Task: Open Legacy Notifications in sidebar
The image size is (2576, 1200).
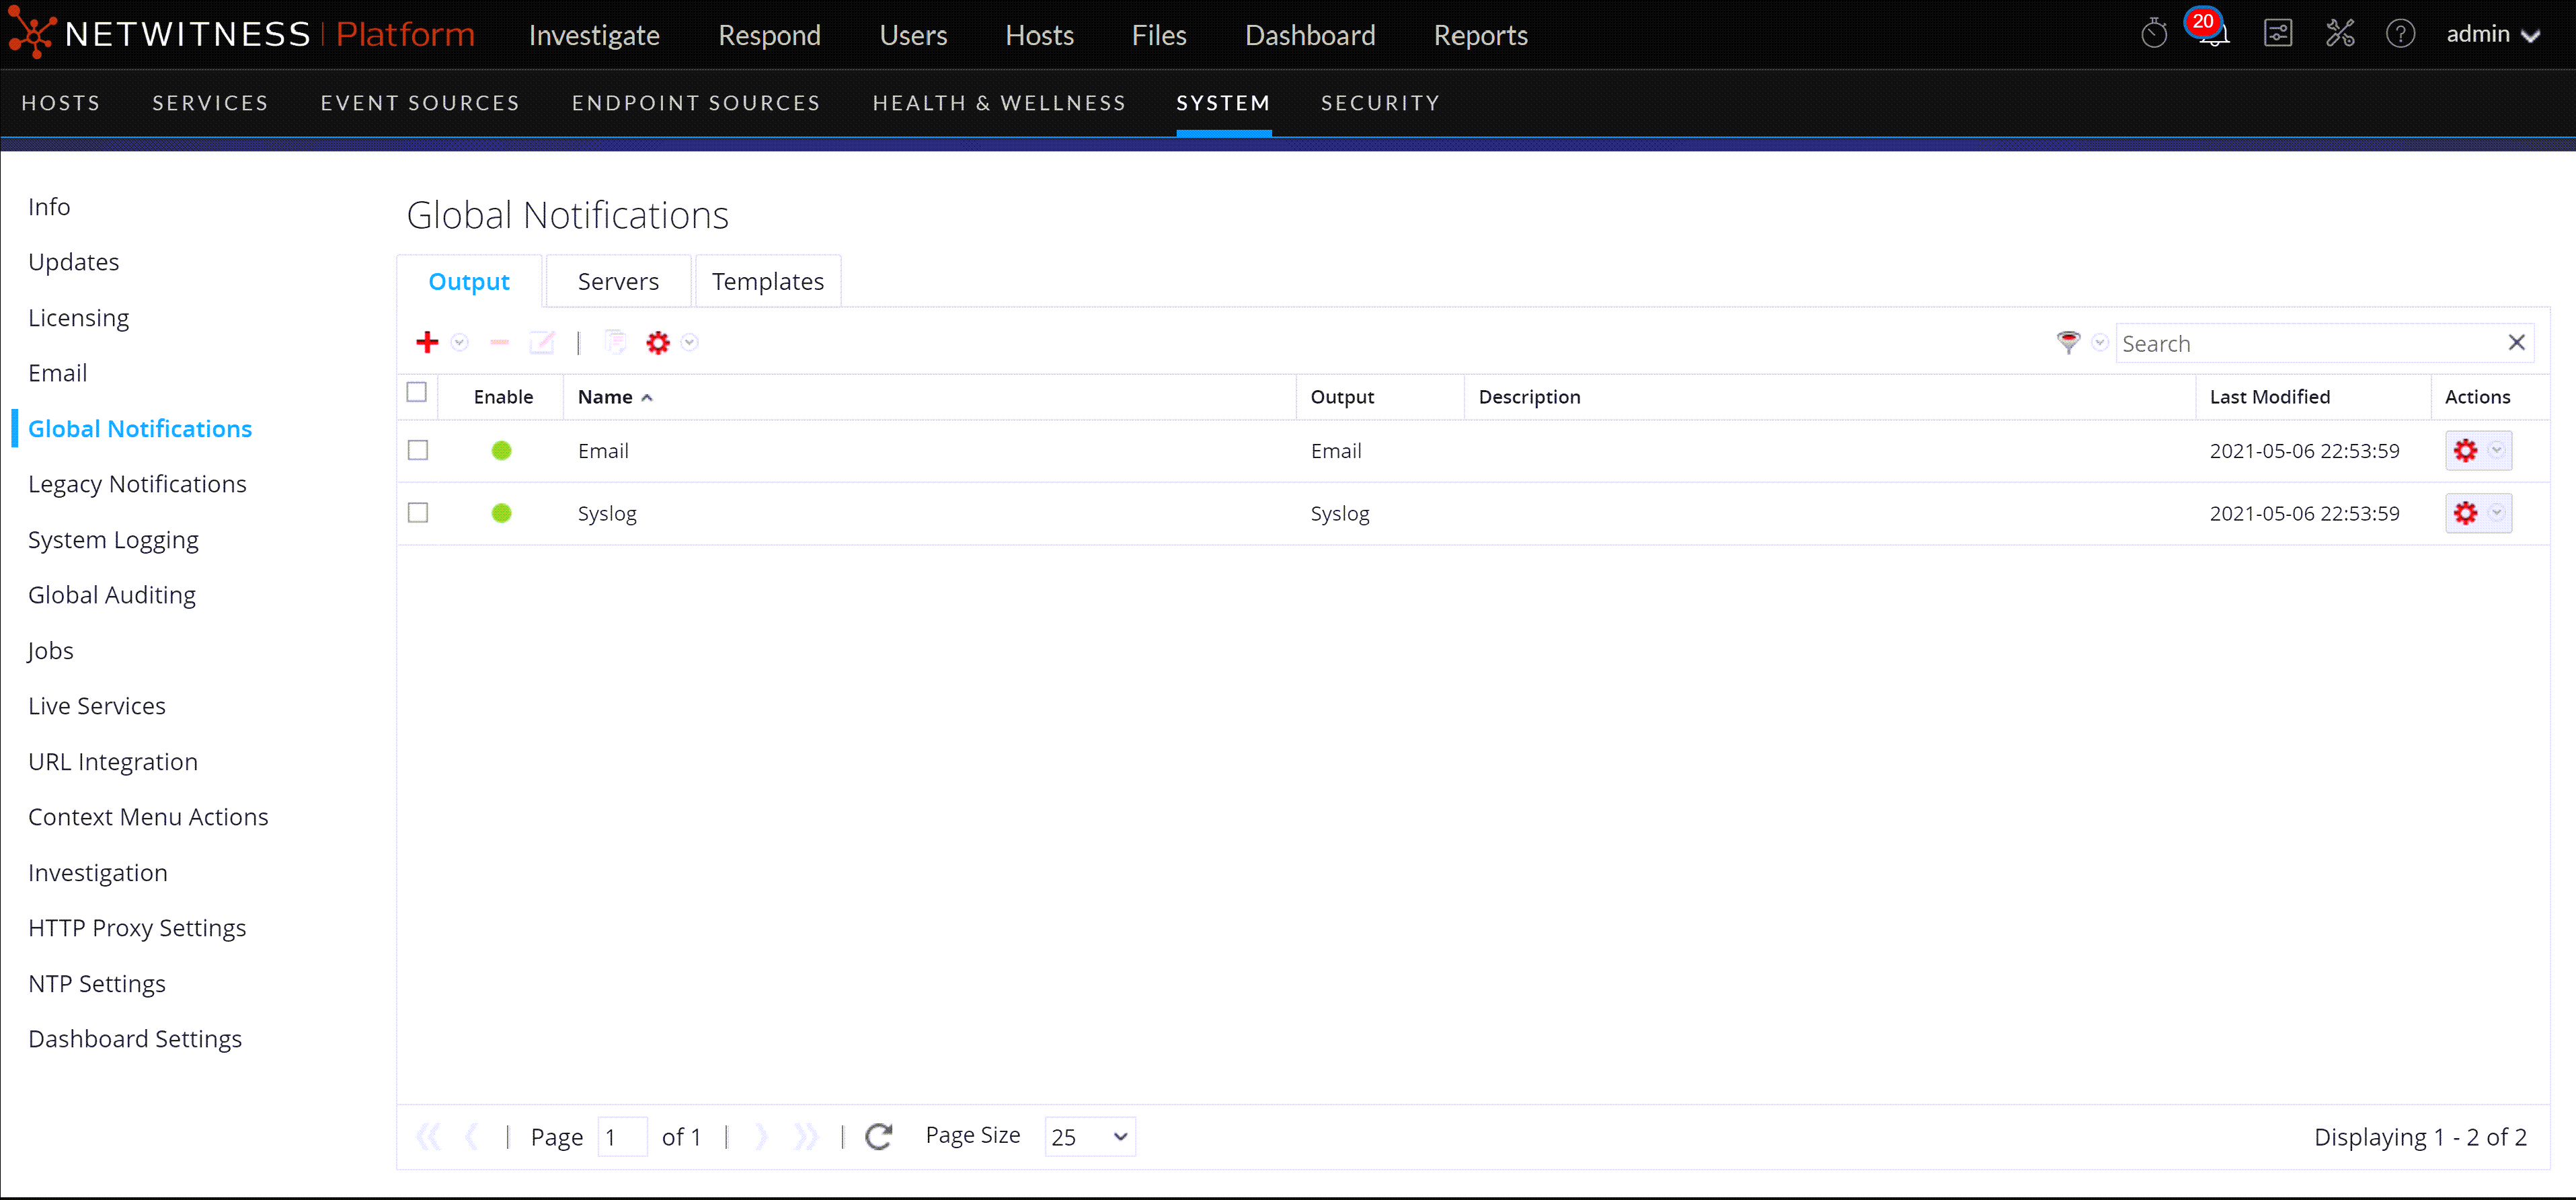Action: pyautogui.click(x=137, y=484)
